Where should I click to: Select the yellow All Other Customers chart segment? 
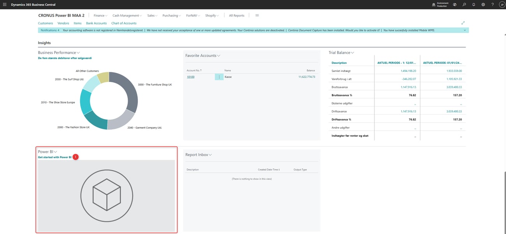point(103,77)
